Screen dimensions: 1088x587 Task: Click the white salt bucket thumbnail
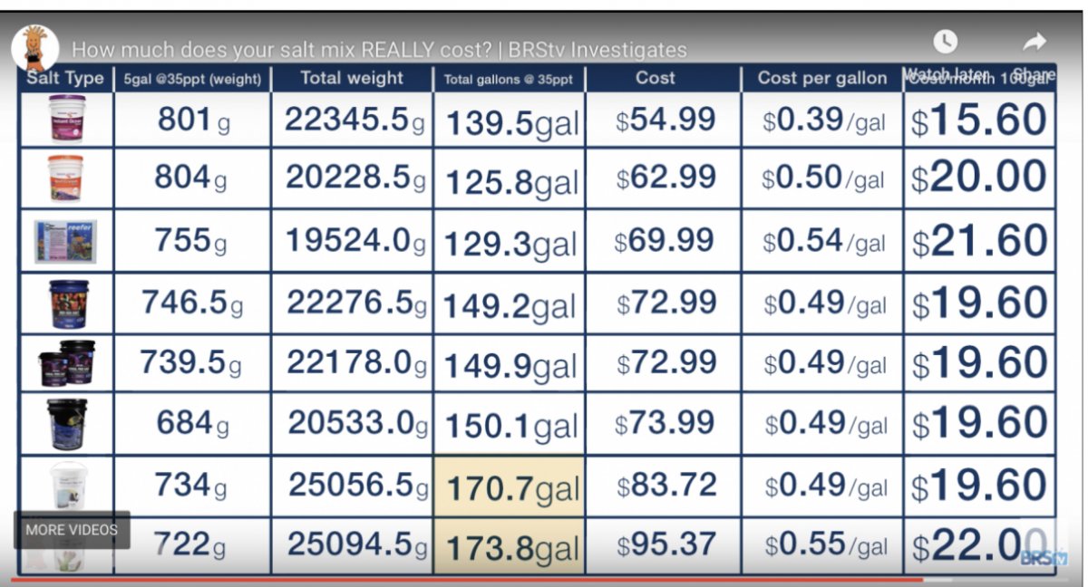(67, 485)
